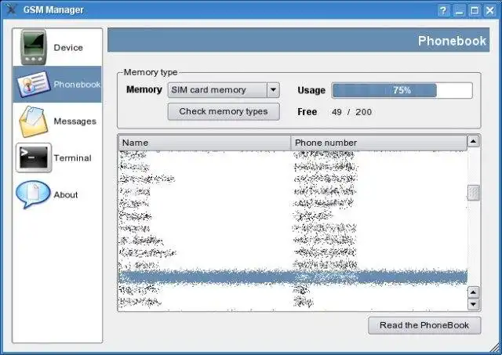502x355 pixels.
Task: Show the About label
Action: click(x=66, y=195)
